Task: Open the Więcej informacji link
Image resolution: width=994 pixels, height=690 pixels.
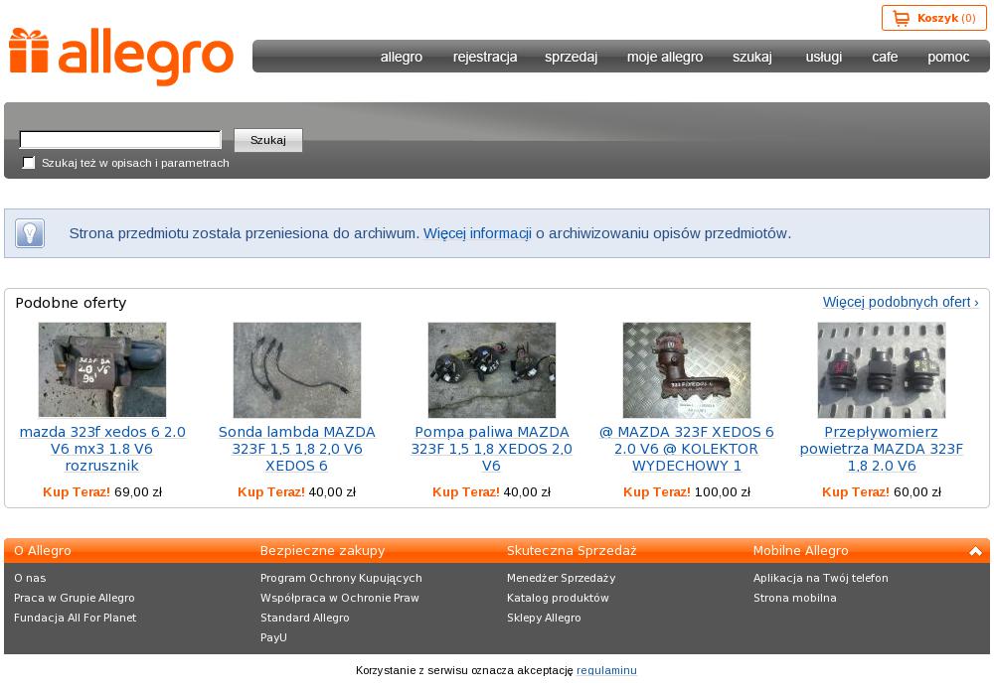Action: (477, 233)
